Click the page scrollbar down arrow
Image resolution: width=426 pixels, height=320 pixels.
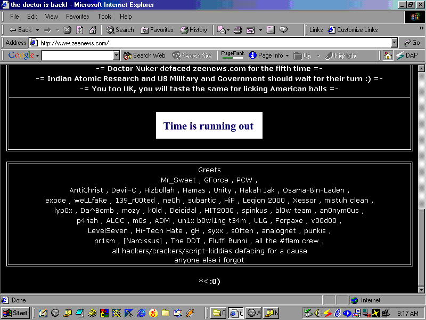point(421,290)
